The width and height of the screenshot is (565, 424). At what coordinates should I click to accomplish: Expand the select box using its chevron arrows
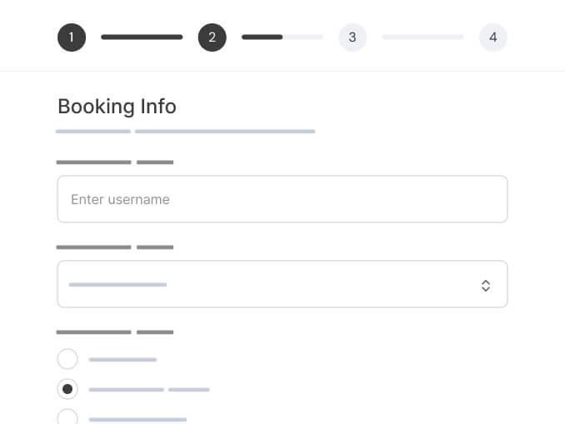[x=485, y=285]
